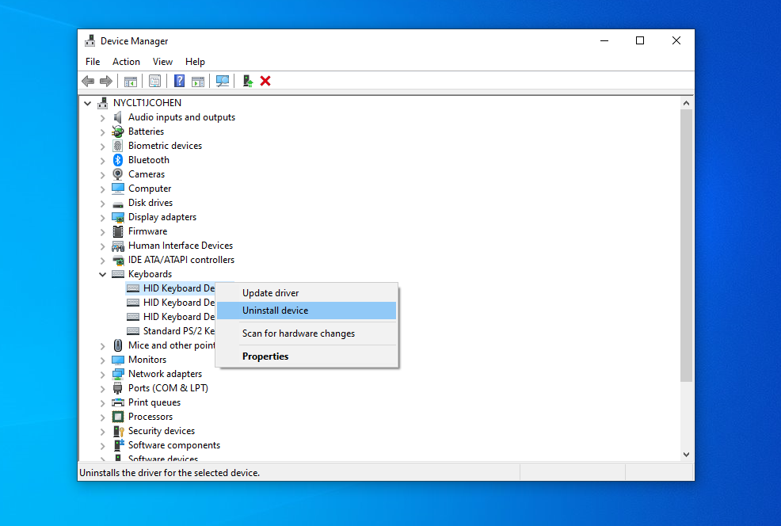781x526 pixels.
Task: Toggle the console tree with its toolbar icon
Action: tap(130, 80)
